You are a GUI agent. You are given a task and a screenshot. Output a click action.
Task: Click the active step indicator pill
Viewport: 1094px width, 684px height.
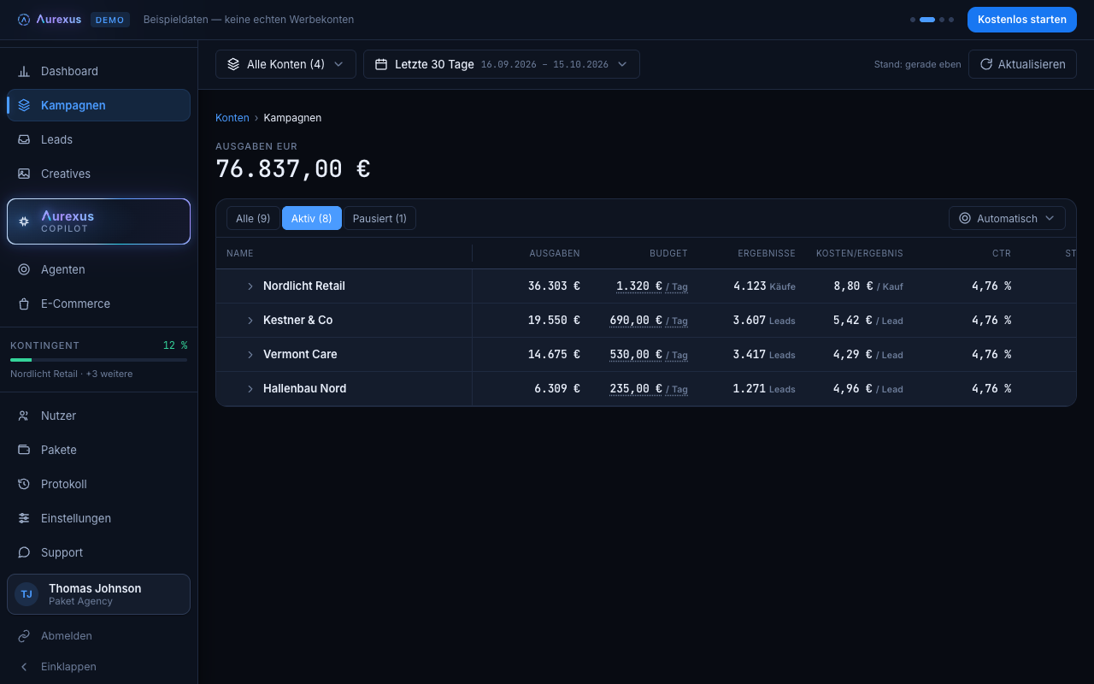coord(927,20)
